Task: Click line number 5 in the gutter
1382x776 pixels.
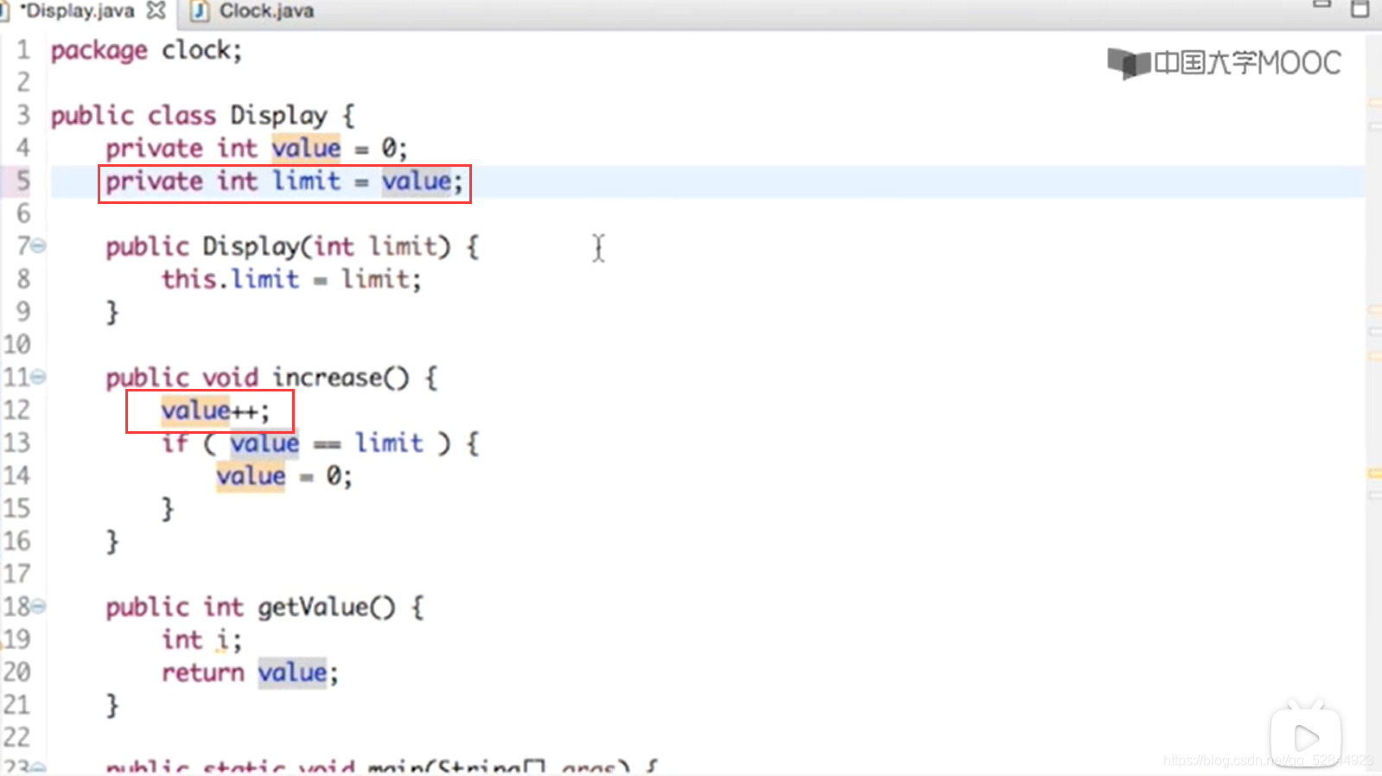Action: click(22, 181)
